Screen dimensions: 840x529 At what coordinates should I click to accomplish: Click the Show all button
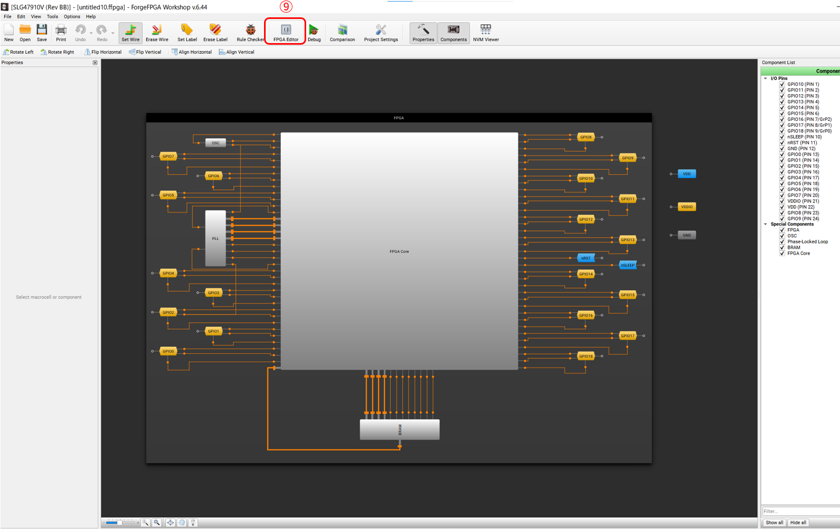[x=774, y=523]
